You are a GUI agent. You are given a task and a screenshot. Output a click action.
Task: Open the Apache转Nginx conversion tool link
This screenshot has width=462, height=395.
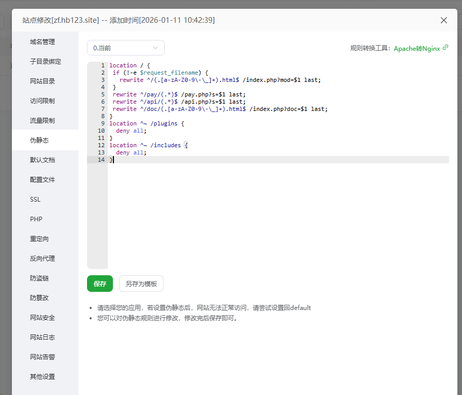click(x=416, y=48)
